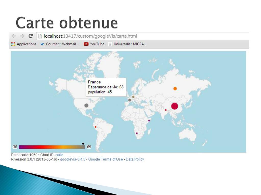This screenshot has width=261, height=195.
Task: Open the Courrier Webmail bookmark
Action: [60, 44]
